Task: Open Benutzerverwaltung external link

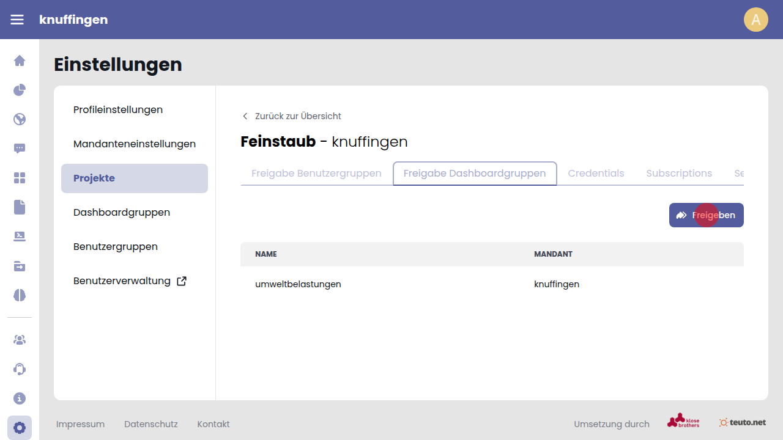Action: click(x=130, y=281)
